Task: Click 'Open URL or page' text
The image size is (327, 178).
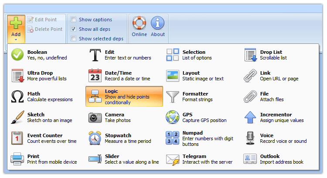Action: point(279,79)
